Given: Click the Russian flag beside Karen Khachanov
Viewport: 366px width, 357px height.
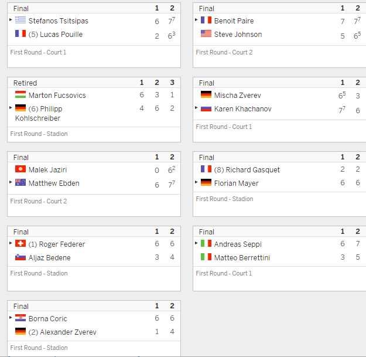Looking at the screenshot, I should coord(206,108).
